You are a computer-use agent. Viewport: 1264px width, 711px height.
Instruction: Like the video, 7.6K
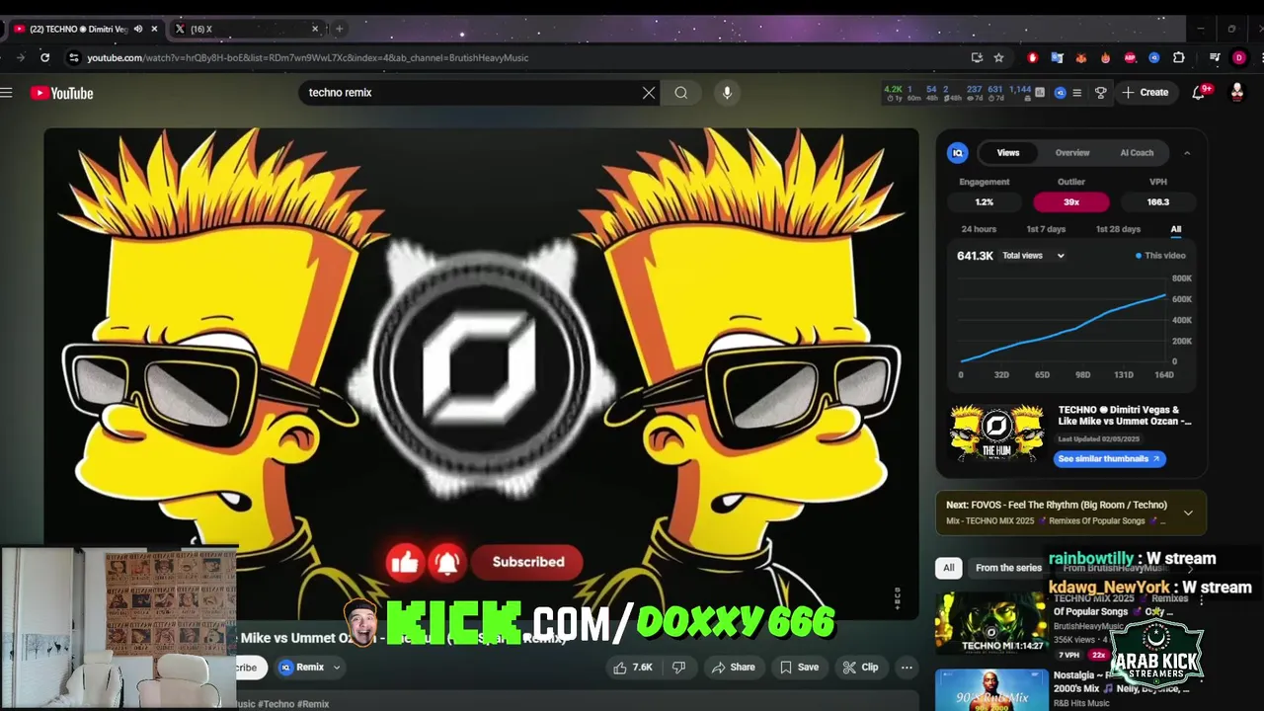[x=633, y=668]
